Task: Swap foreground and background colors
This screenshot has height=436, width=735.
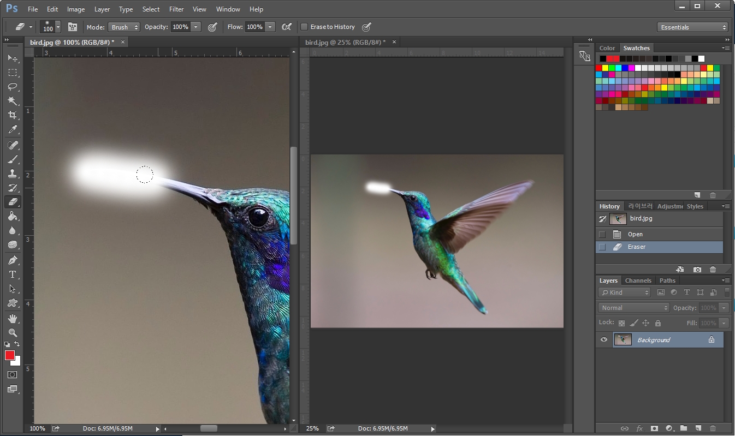Action: [17, 344]
